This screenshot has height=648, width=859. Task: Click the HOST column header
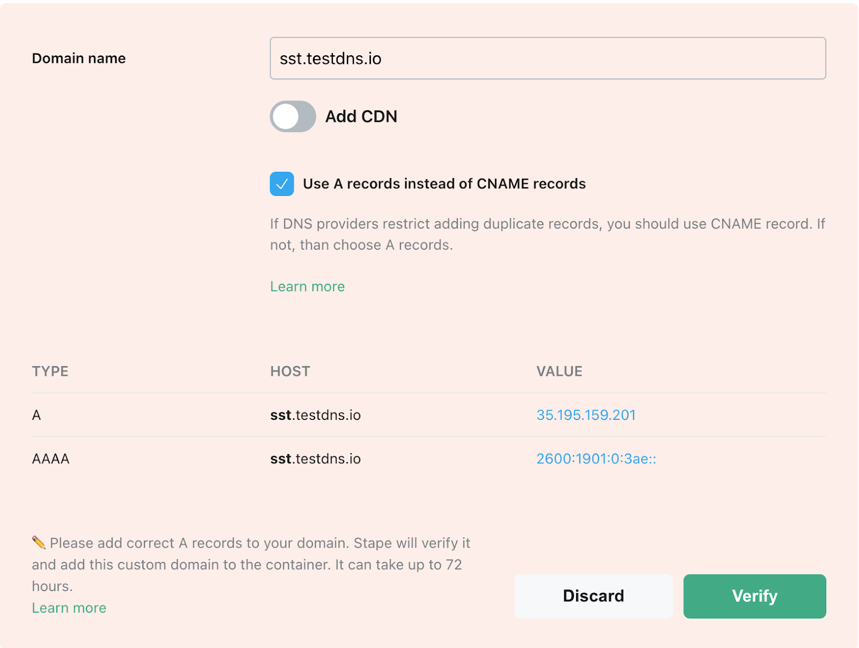(x=290, y=372)
